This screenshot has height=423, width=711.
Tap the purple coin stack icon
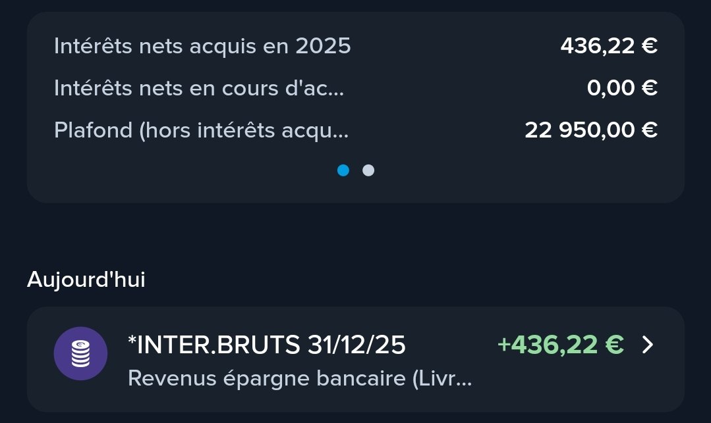(x=80, y=353)
